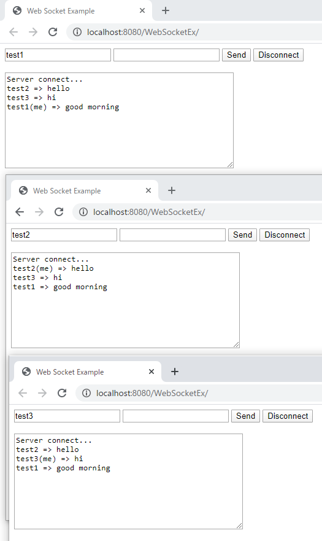The width and height of the screenshot is (322, 541).
Task: Disconnect the test1 user
Action: 278,55
